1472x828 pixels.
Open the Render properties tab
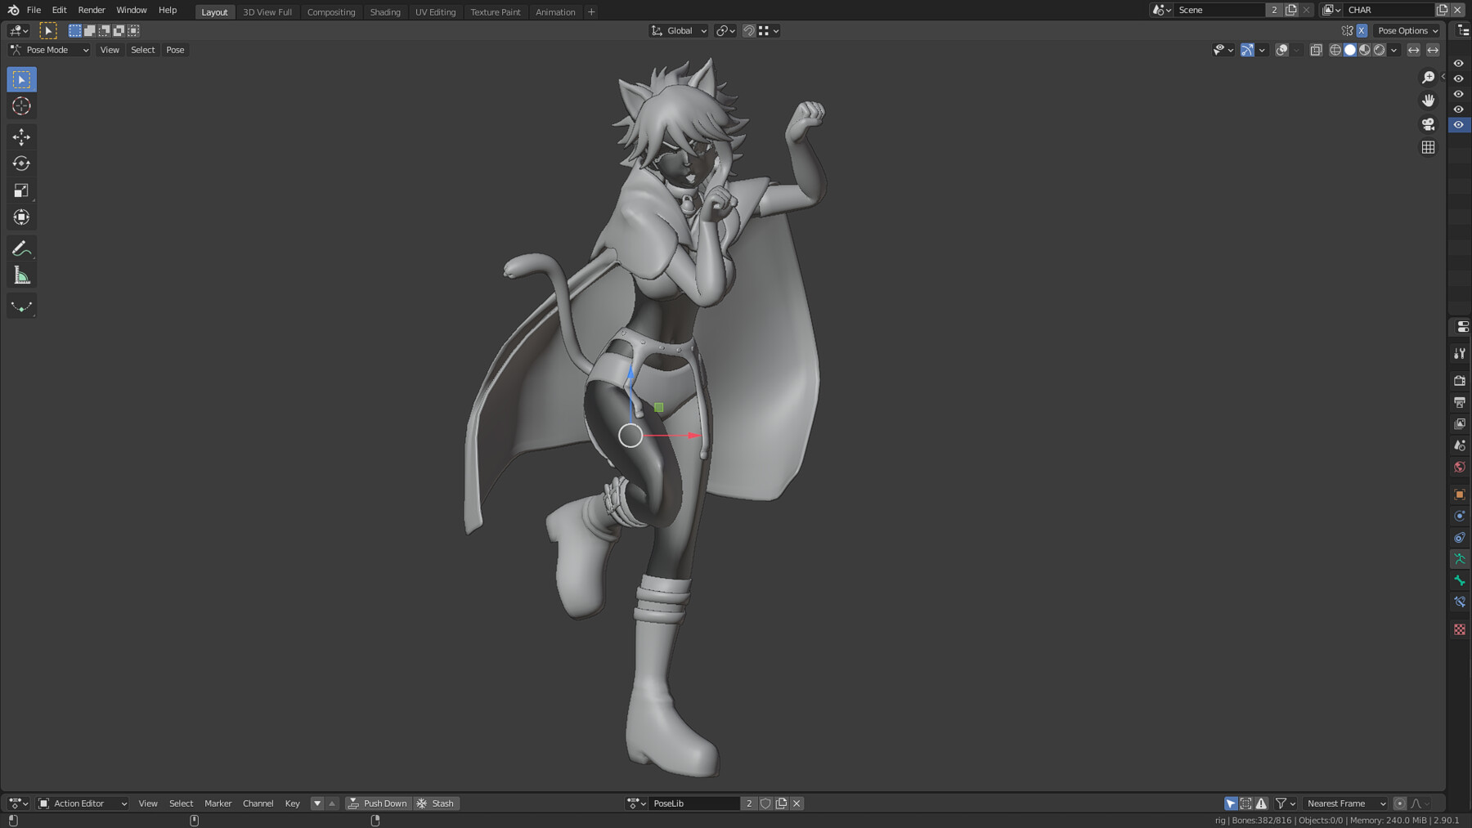point(1460,381)
